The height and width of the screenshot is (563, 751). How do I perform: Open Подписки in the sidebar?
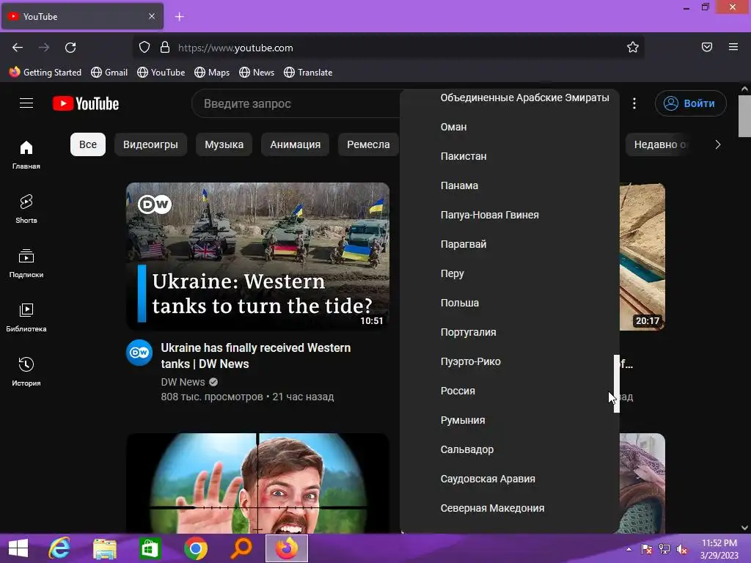pyautogui.click(x=26, y=263)
